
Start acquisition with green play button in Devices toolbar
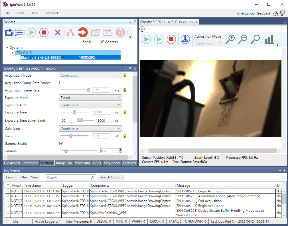click(31, 32)
